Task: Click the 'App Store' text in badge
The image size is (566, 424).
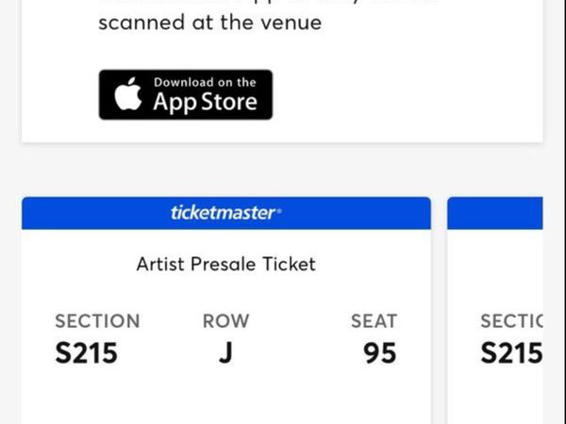Action: pos(205,102)
